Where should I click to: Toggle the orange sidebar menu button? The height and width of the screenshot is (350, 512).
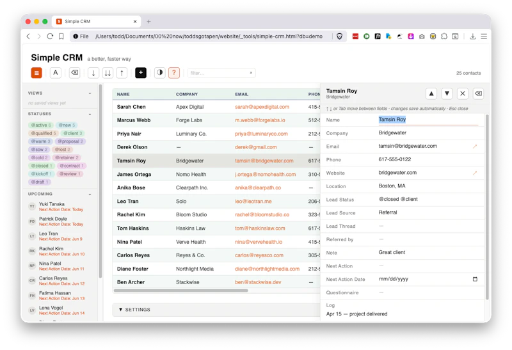pos(36,73)
